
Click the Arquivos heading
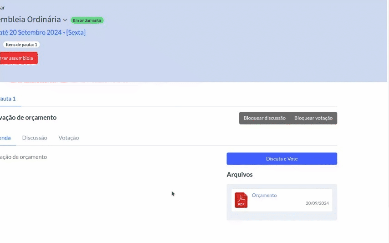pos(240,175)
